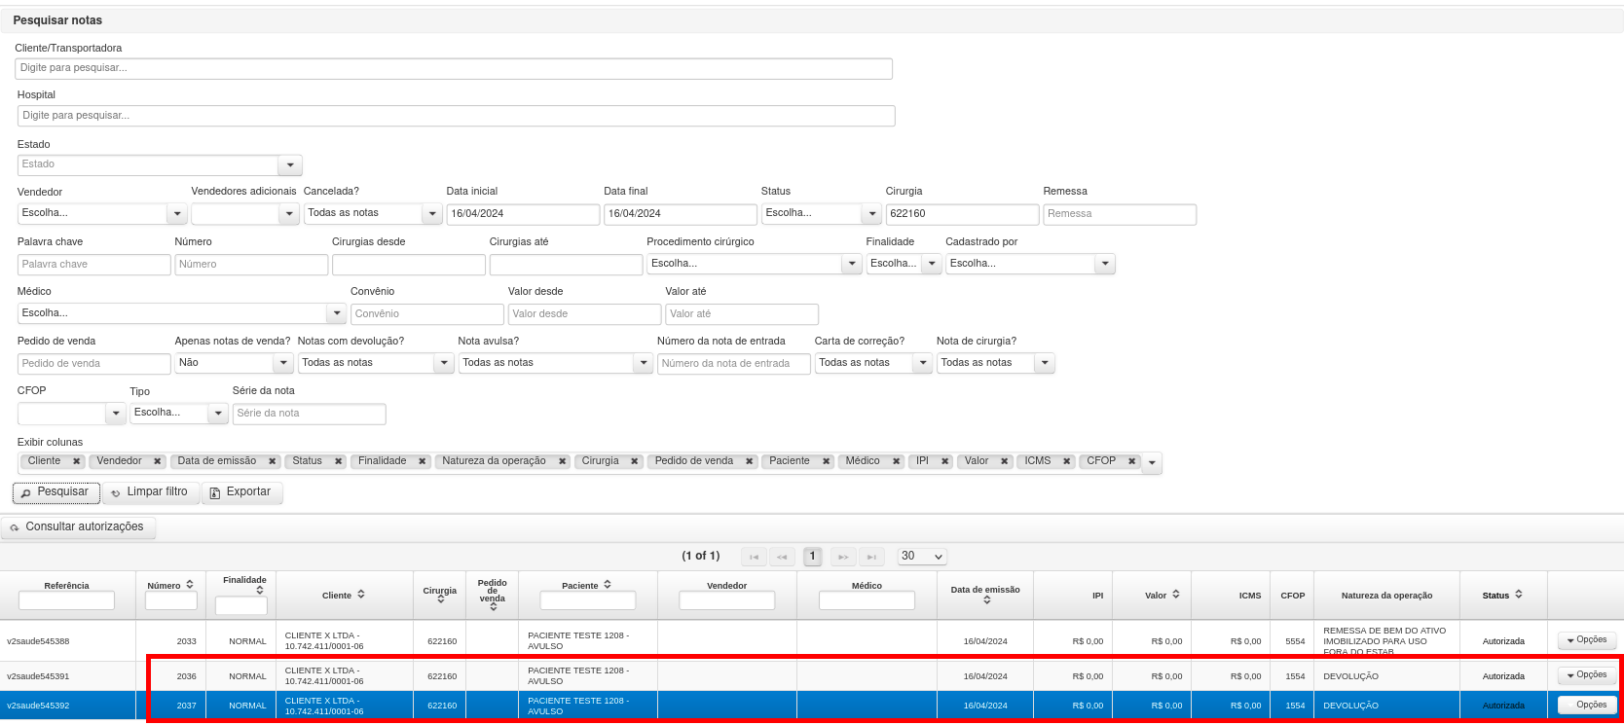Focus the Referência column filter box

[x=67, y=601]
